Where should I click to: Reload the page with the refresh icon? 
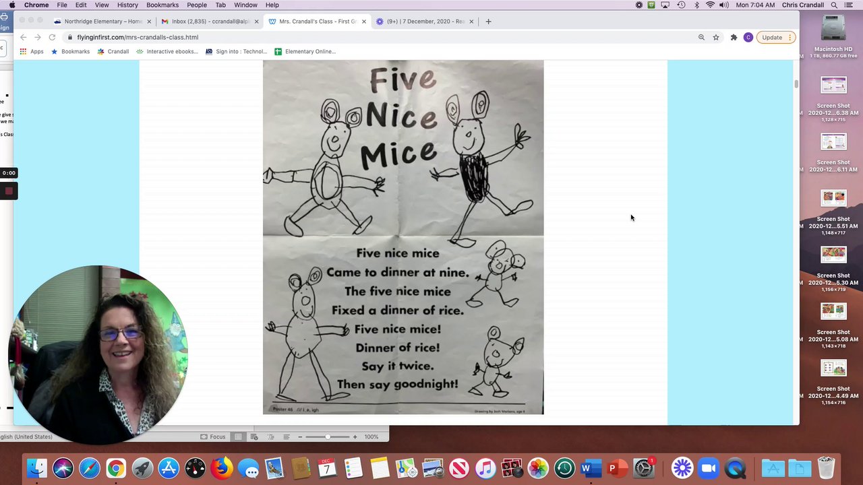pos(52,37)
